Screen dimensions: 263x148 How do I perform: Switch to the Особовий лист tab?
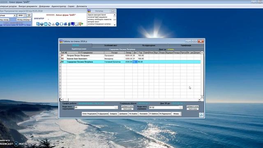coord(111,46)
